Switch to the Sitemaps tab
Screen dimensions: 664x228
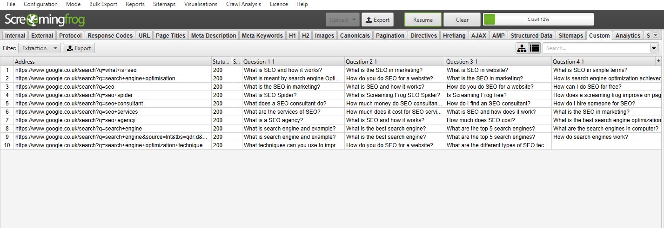click(x=571, y=35)
